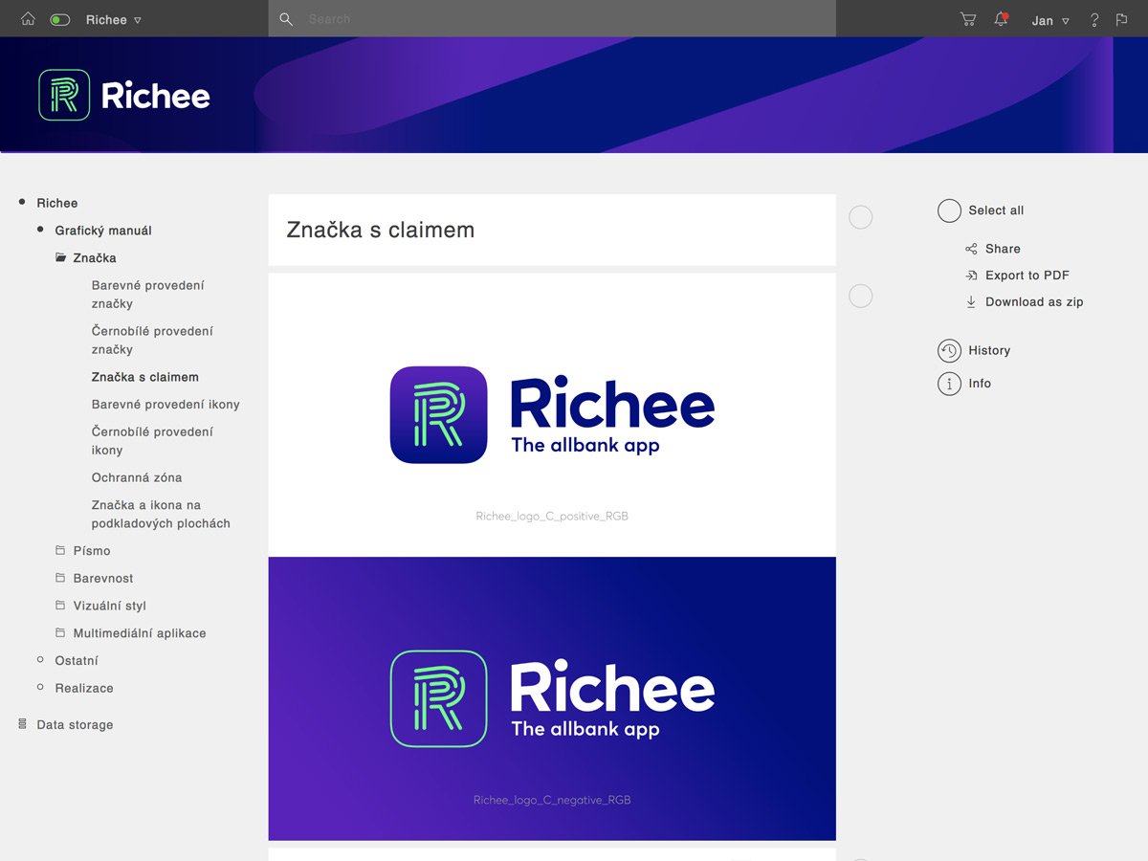The image size is (1148, 861).
Task: Click Export to PDF
Action: [x=1027, y=276]
